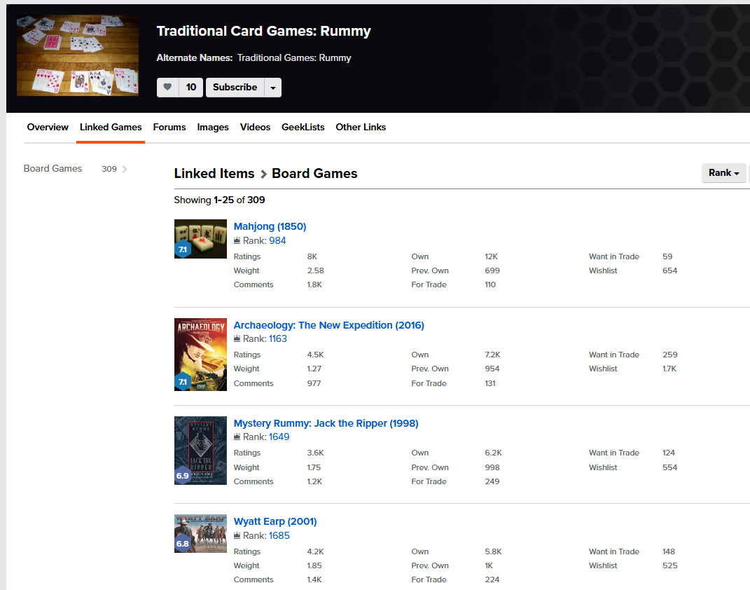750x590 pixels.
Task: Click the Wyatt Earp cover thumbnail
Action: pyautogui.click(x=200, y=533)
